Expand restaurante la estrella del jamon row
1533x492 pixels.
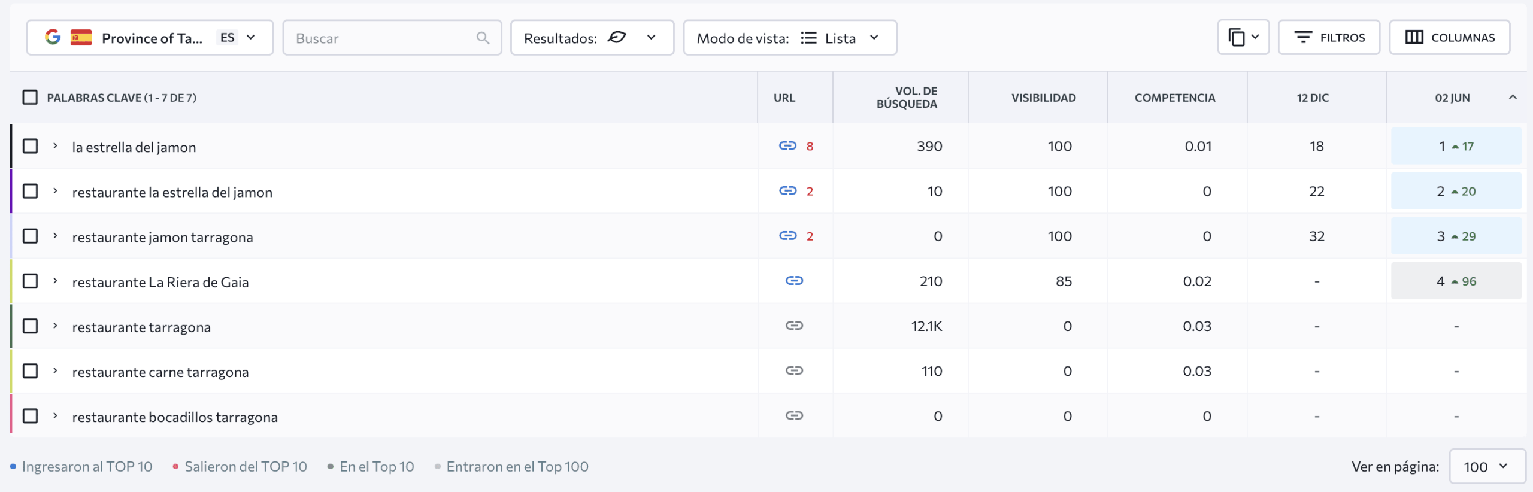(x=55, y=190)
